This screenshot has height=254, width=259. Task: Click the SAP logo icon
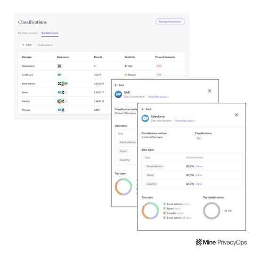(x=118, y=94)
